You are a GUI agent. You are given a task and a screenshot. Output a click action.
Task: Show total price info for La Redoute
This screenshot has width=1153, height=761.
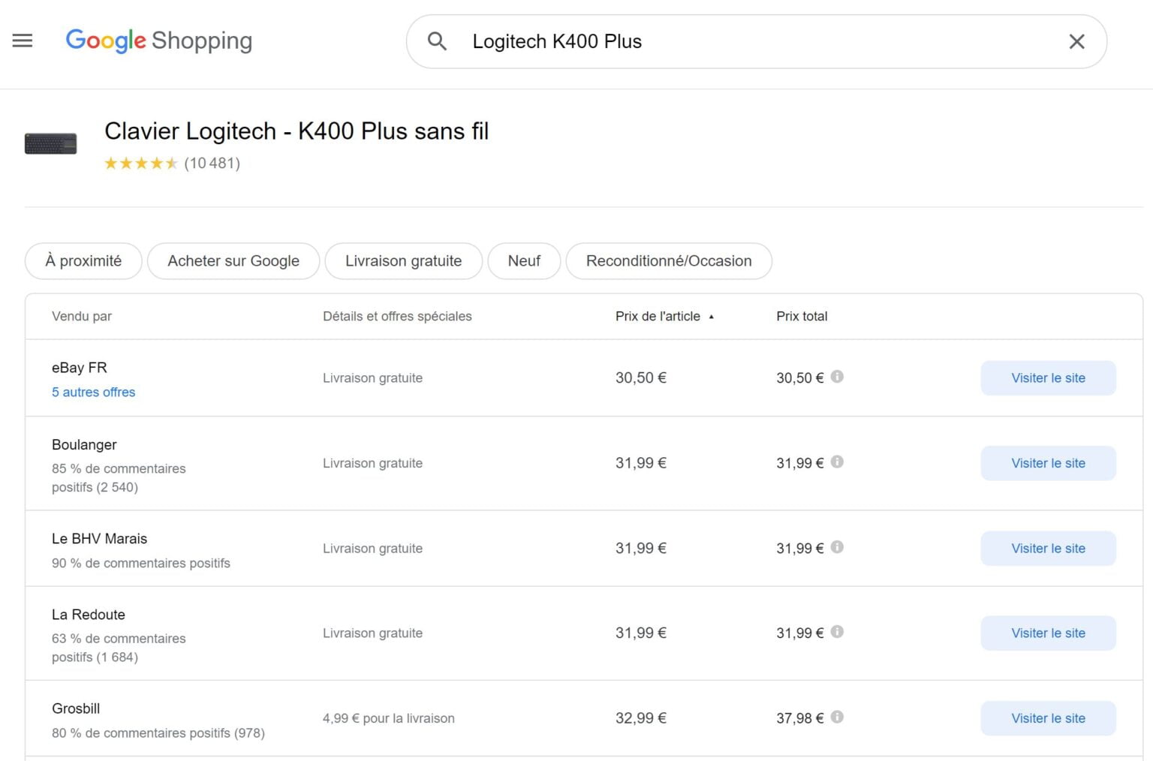(x=837, y=632)
